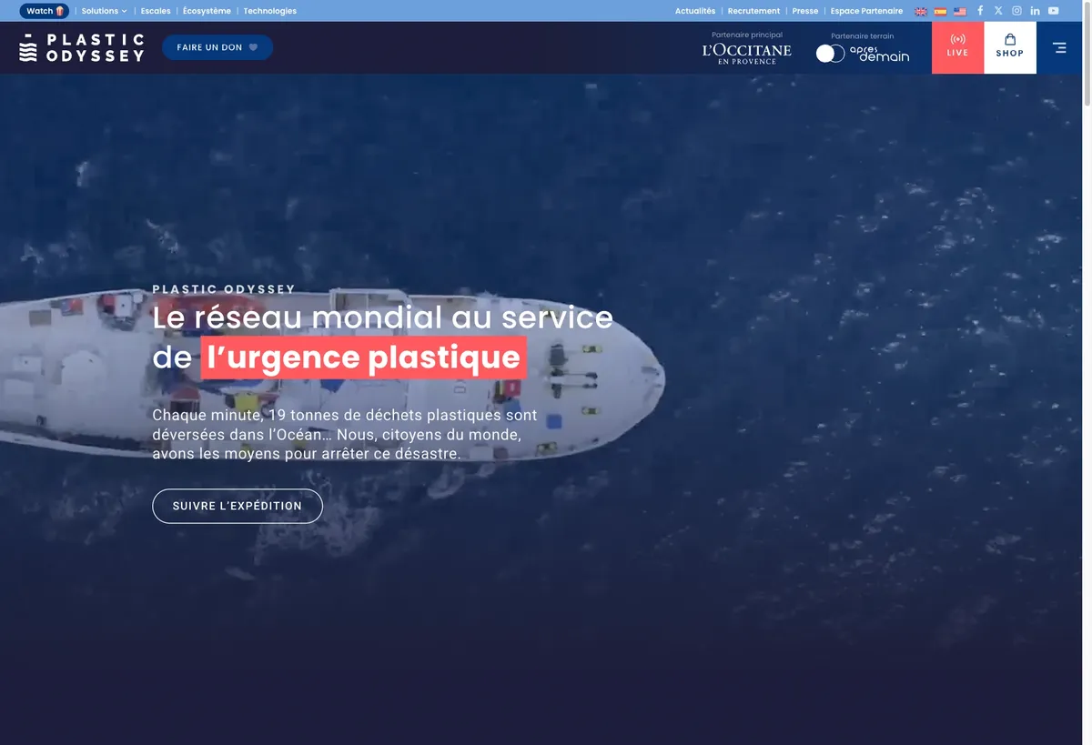Open Espace Partenaire link
Viewport: 1092px width, 745px height.
pos(866,11)
